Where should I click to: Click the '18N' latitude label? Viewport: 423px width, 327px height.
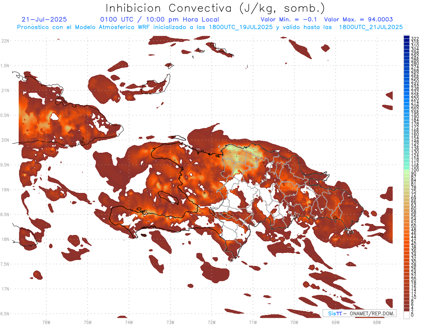click(5, 239)
